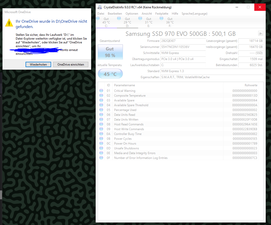
Task: Click the Samsung SSD 970 EVO title
Action: pyautogui.click(x=180, y=34)
